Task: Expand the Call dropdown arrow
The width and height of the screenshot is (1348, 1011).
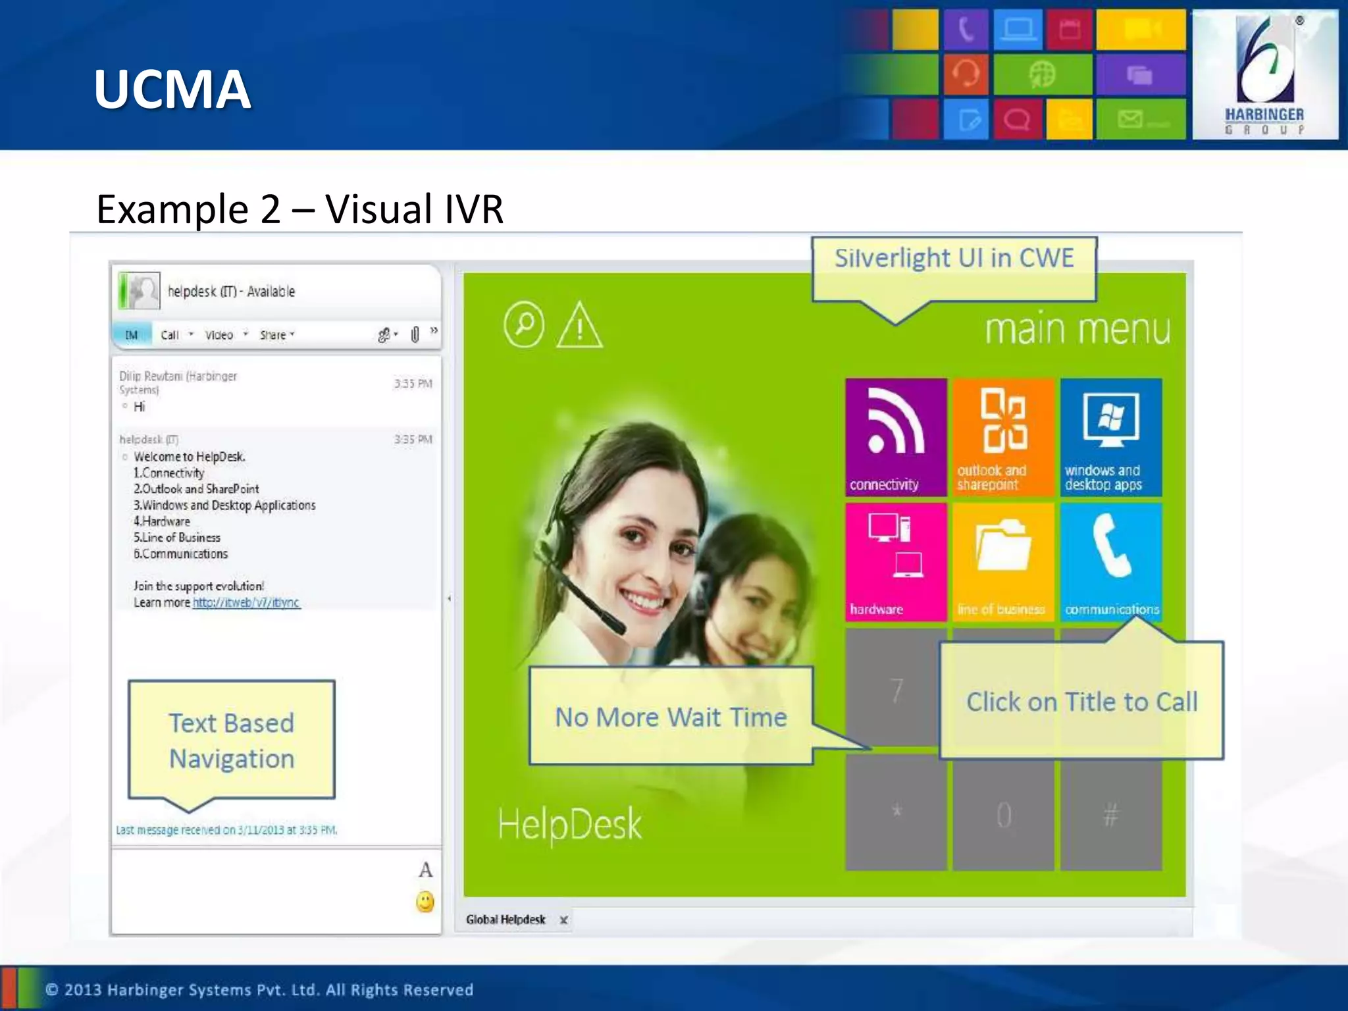Action: tap(192, 334)
